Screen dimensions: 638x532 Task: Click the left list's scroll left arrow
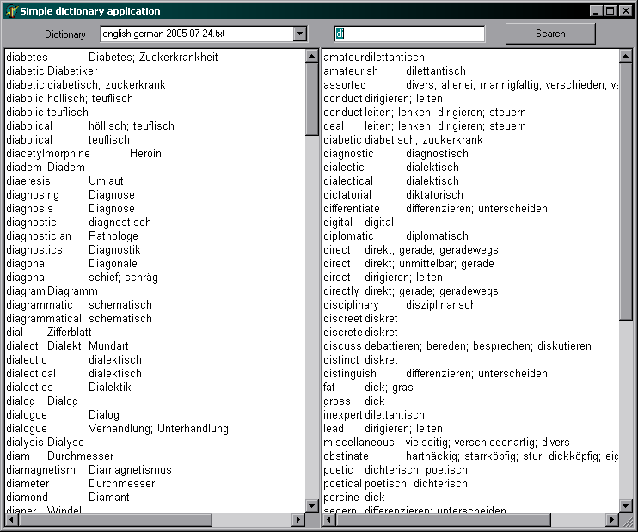pyautogui.click(x=12, y=519)
